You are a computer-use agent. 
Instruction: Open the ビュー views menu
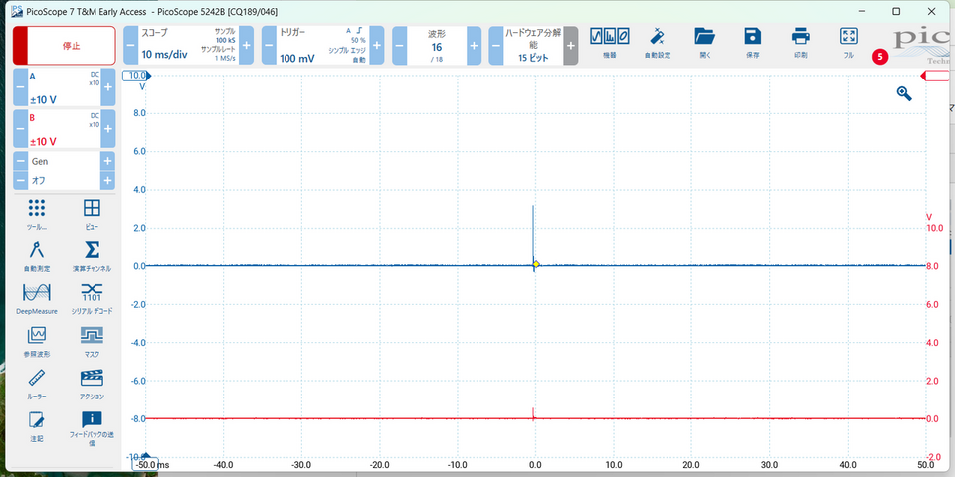click(x=92, y=212)
